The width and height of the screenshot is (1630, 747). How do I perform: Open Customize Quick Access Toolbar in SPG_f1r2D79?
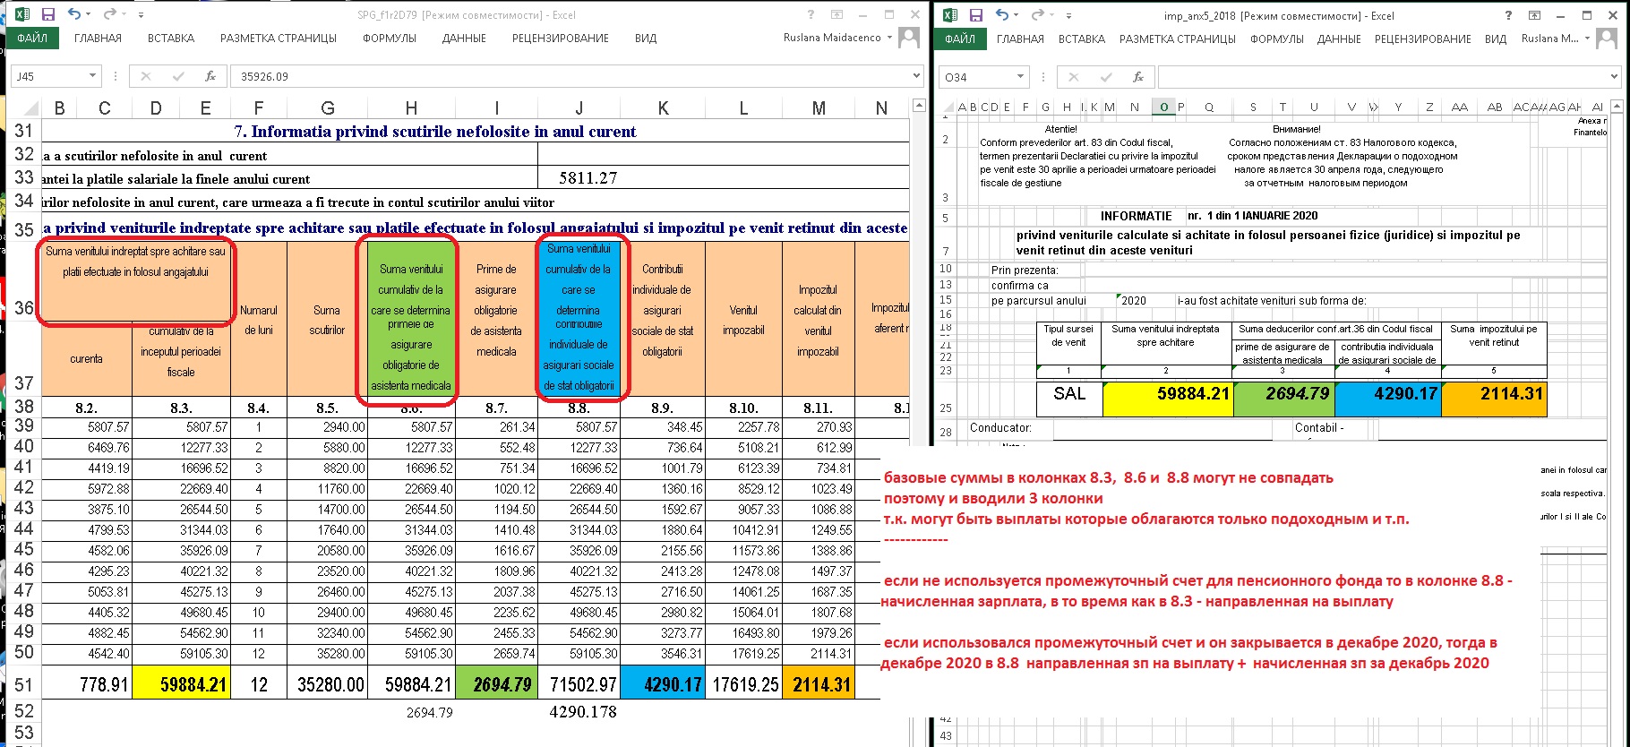click(141, 15)
